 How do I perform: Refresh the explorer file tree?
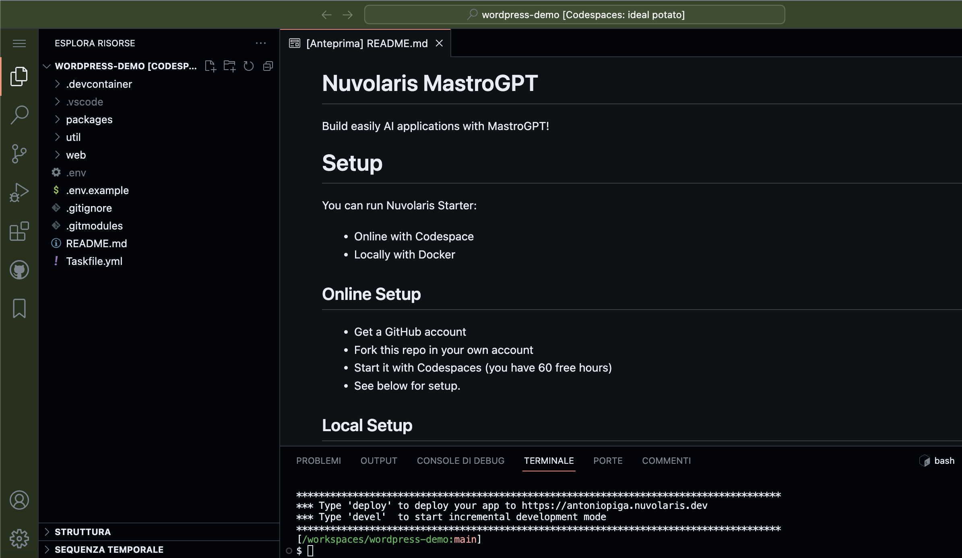click(249, 66)
